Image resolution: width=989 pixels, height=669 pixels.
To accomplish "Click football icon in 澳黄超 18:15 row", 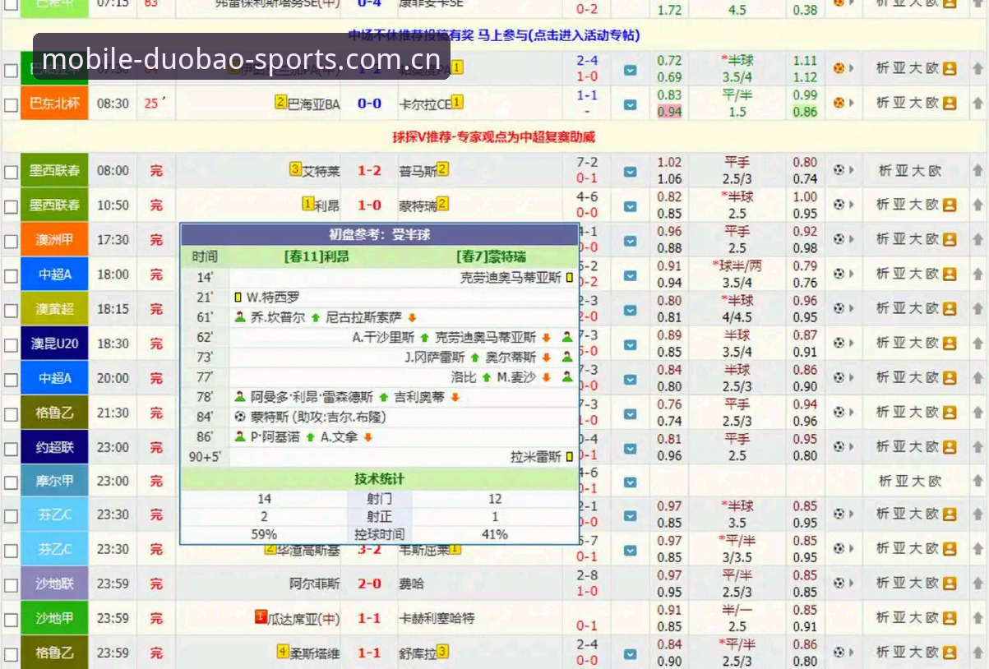I will click(x=839, y=308).
